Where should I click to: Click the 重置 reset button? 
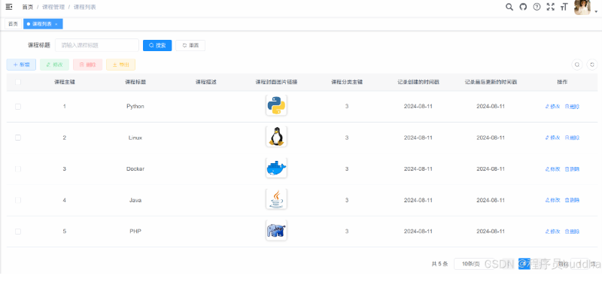coord(190,45)
